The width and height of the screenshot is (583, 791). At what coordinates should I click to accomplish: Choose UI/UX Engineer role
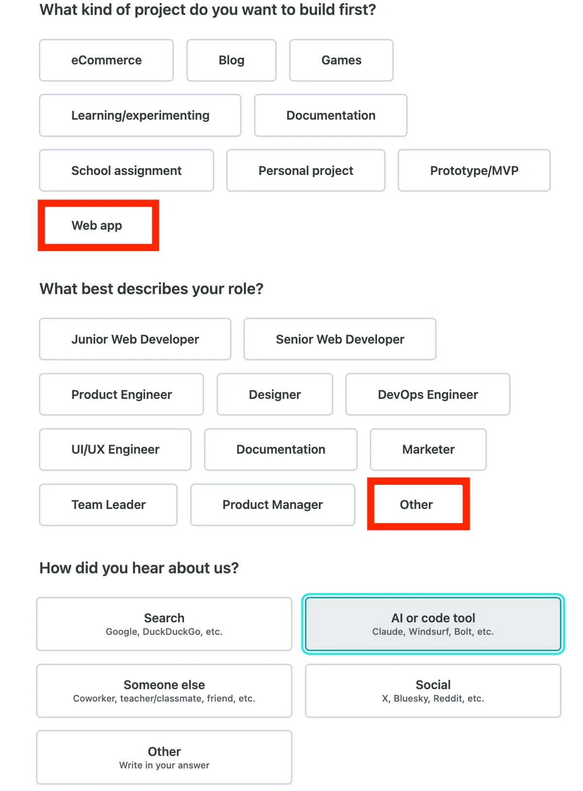(115, 450)
